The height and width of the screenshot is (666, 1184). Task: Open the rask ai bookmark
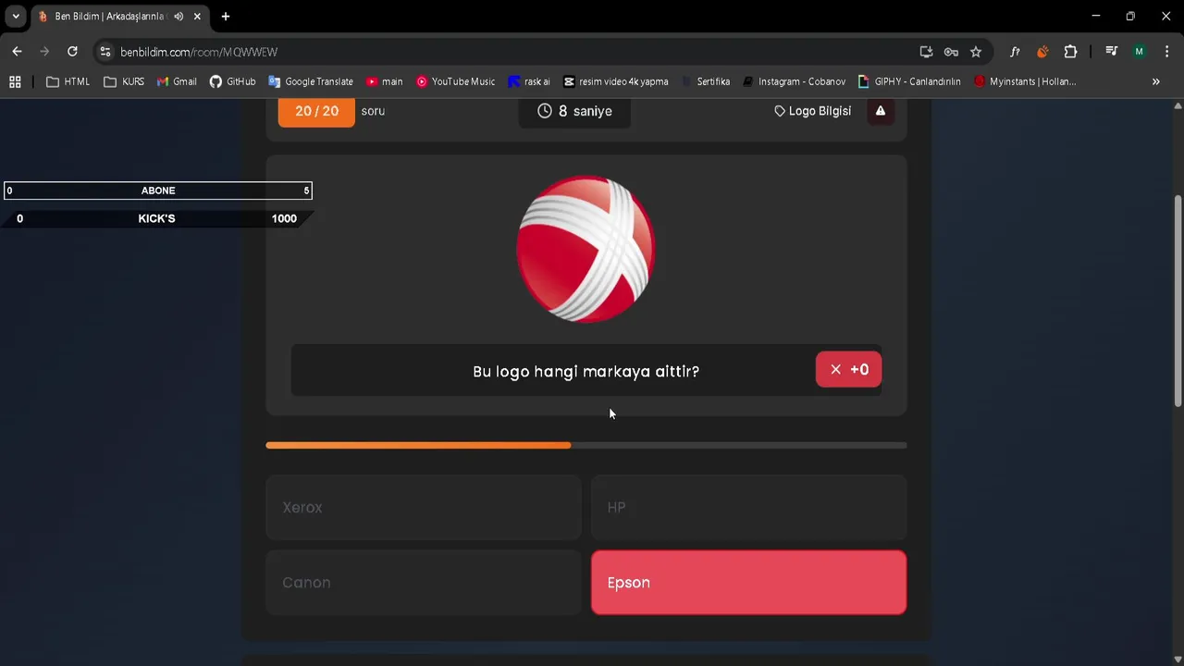coord(529,81)
